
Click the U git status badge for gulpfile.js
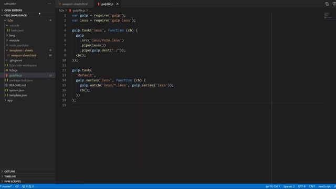50,76
